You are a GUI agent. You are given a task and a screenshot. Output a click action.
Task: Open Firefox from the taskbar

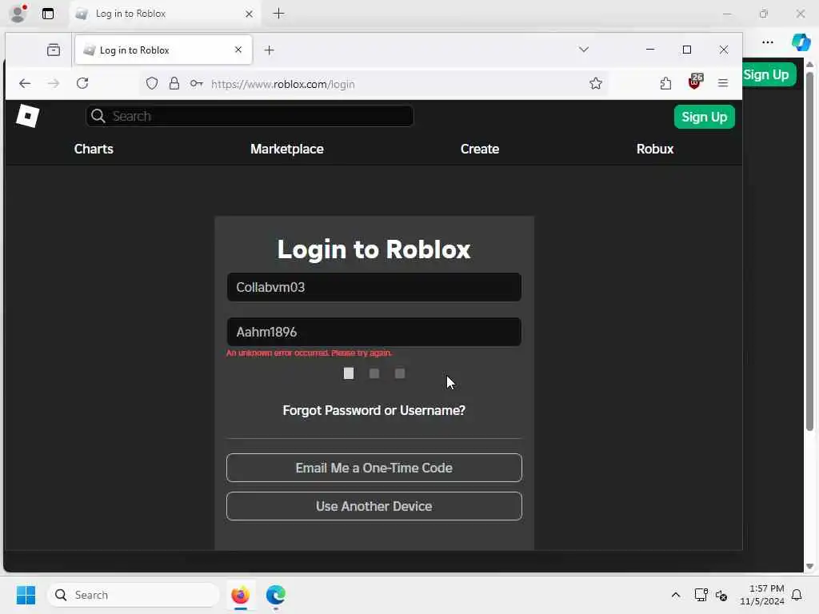[x=240, y=595]
